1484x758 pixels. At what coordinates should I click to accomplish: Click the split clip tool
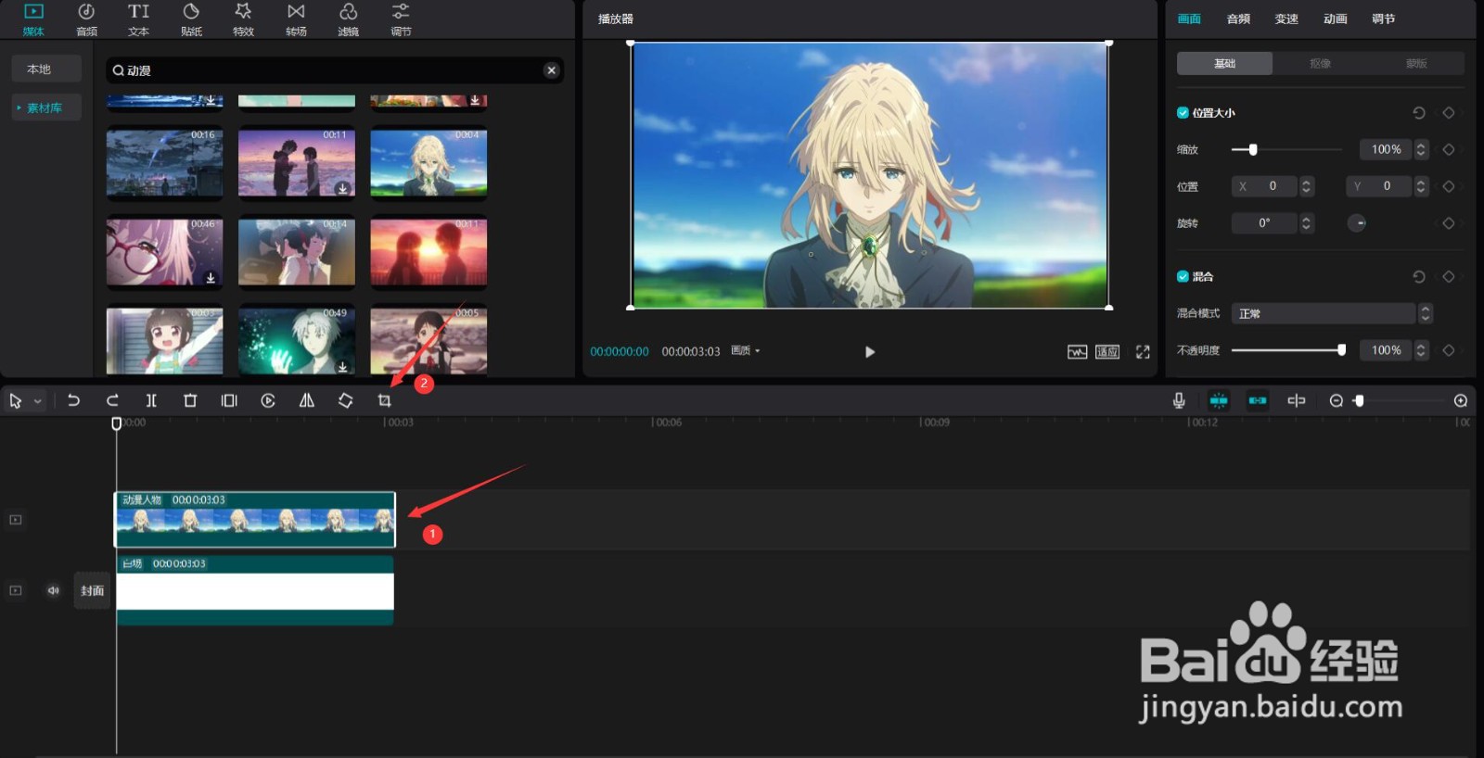tap(151, 400)
